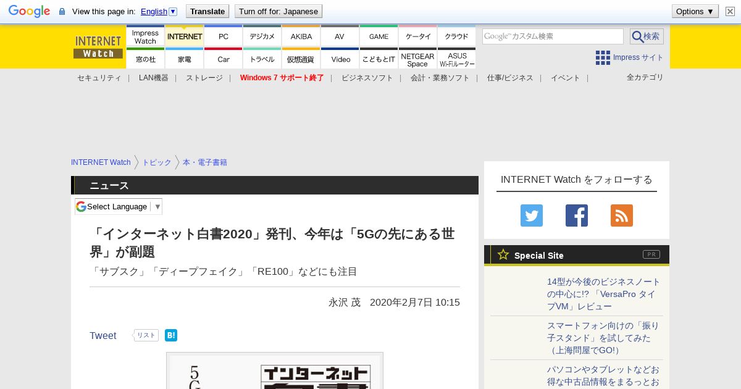741x389 pixels.
Task: Click the Facebook follow icon
Action: tap(577, 215)
